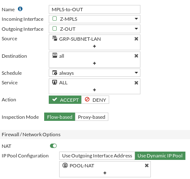The height and width of the screenshot is (179, 190).
Task: Remove POOL-NAT from IP pool list
Action: [x=147, y=165]
